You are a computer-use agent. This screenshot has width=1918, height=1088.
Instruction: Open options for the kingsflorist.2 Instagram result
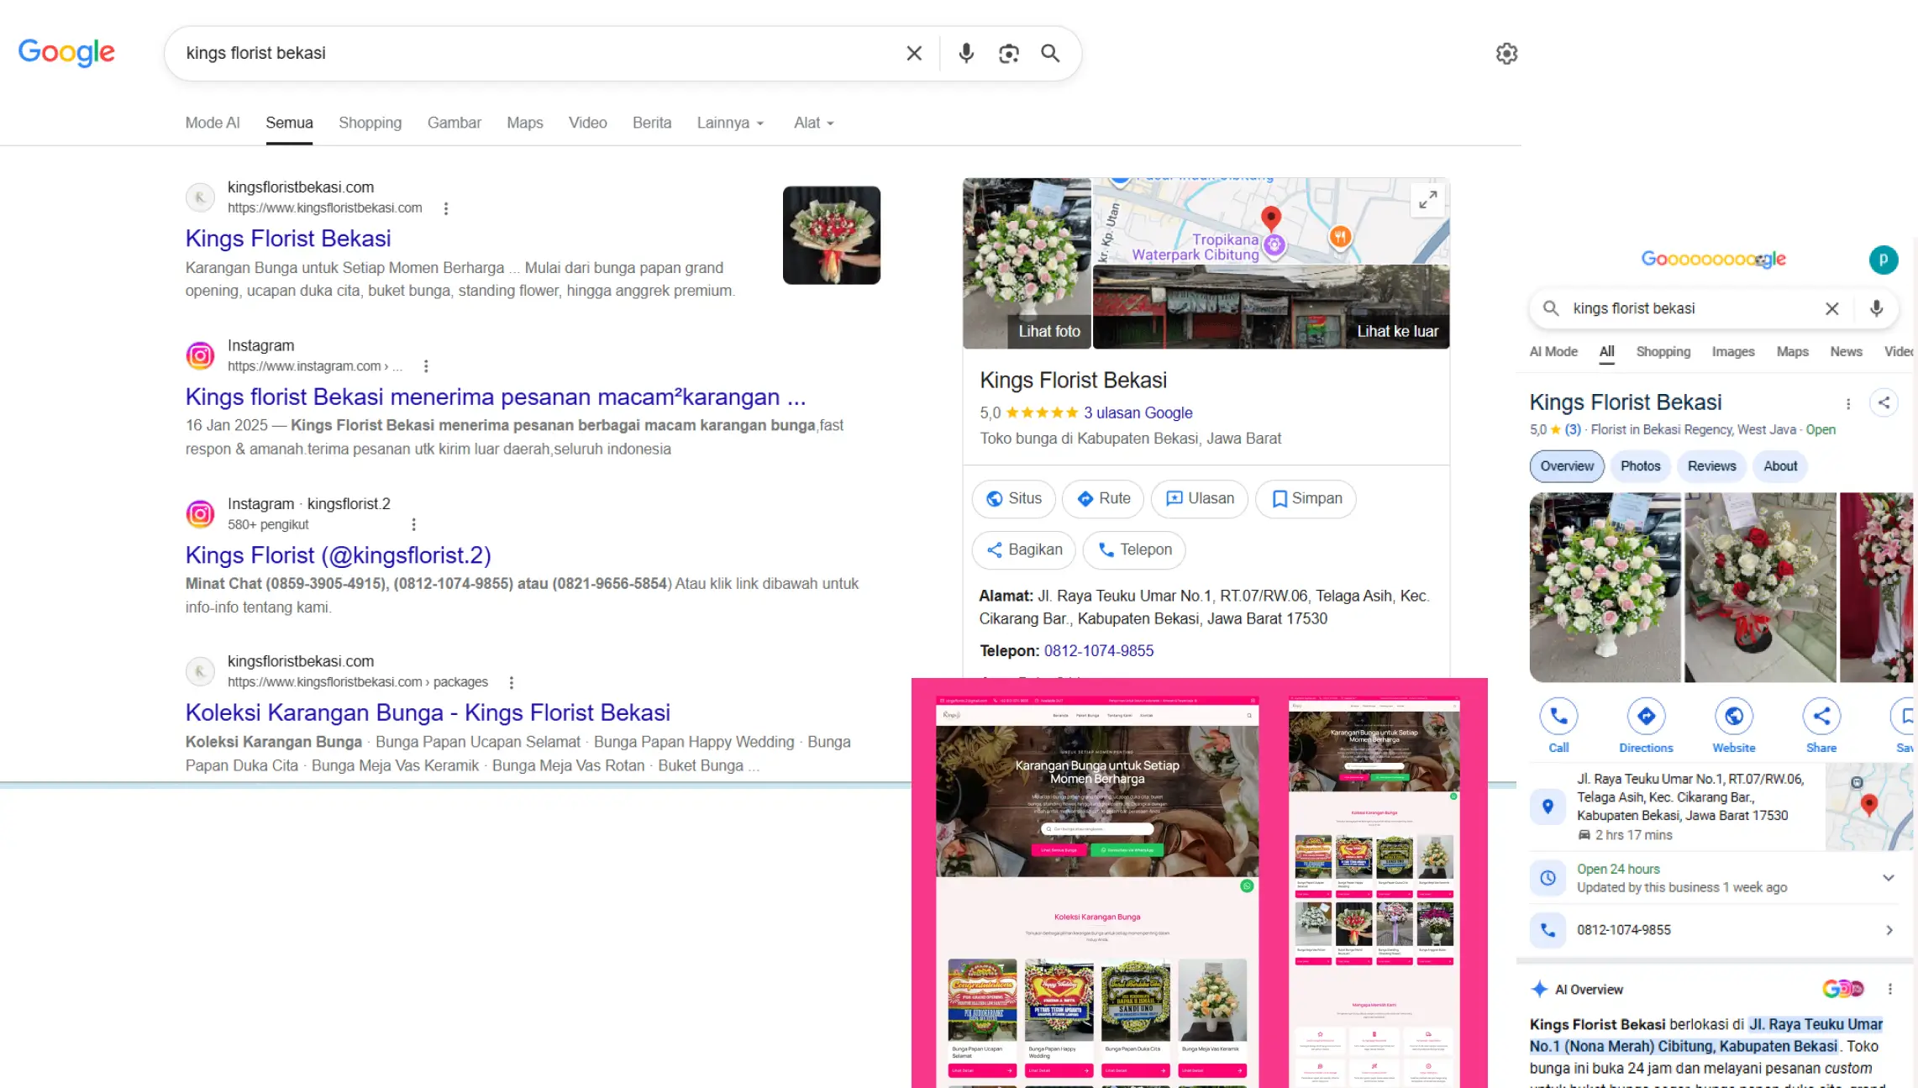[413, 524]
